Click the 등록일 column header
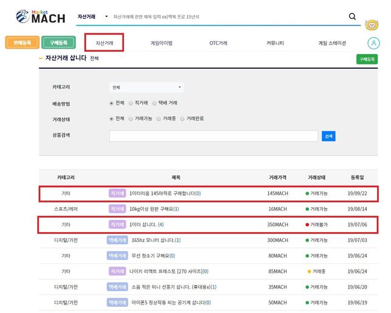Screen dimensions: 391x313 (x=358, y=177)
